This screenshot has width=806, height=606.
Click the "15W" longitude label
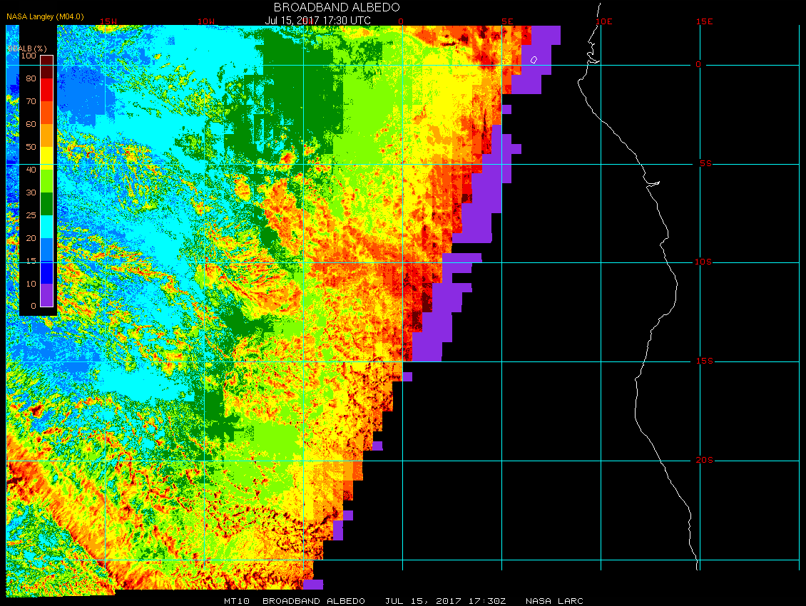(108, 21)
